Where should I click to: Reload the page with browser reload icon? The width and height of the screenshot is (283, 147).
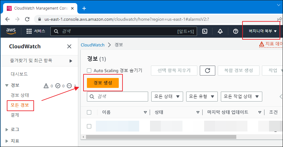coord(27,19)
